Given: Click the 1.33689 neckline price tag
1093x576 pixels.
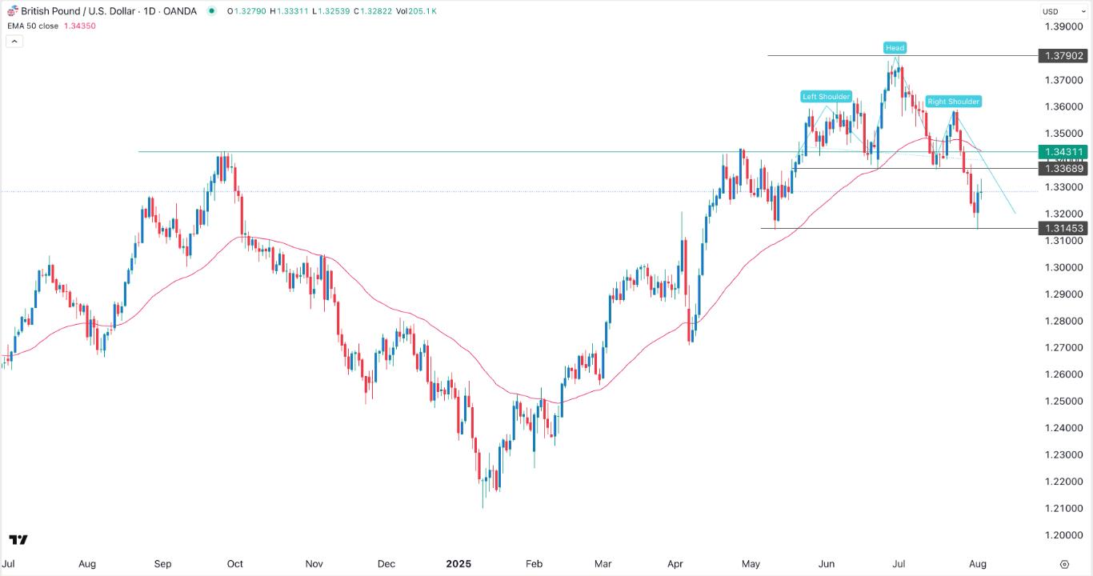Looking at the screenshot, I should point(1063,169).
